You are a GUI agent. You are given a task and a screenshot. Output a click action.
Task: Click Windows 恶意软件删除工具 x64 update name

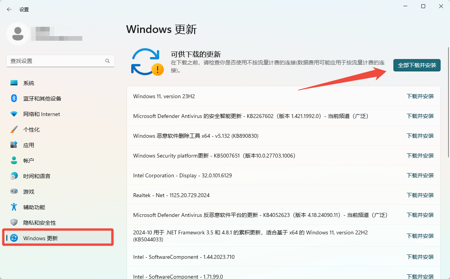pyautogui.click(x=196, y=136)
